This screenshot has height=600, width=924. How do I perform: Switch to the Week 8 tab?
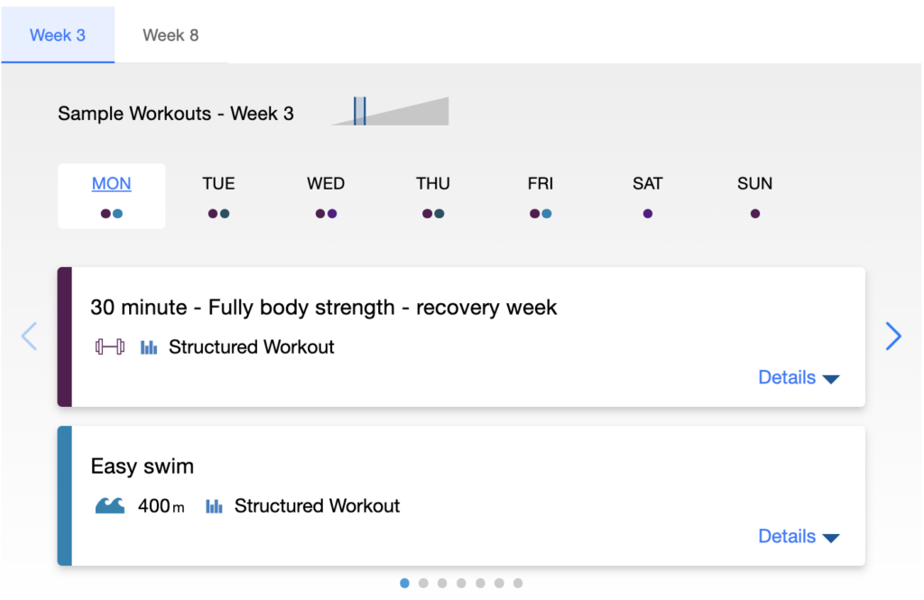[171, 35]
